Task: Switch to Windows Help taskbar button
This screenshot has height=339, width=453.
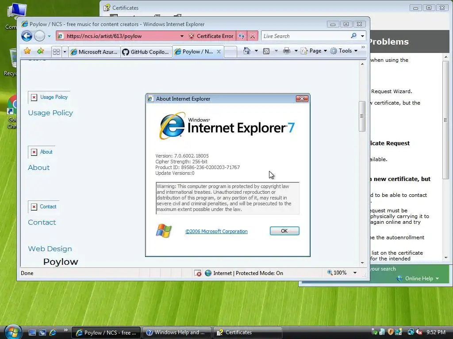Action: (177, 332)
